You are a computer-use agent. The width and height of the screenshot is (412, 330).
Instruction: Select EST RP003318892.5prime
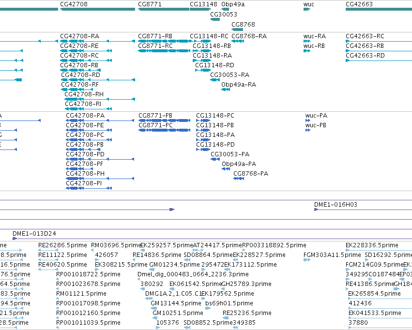point(244,250)
